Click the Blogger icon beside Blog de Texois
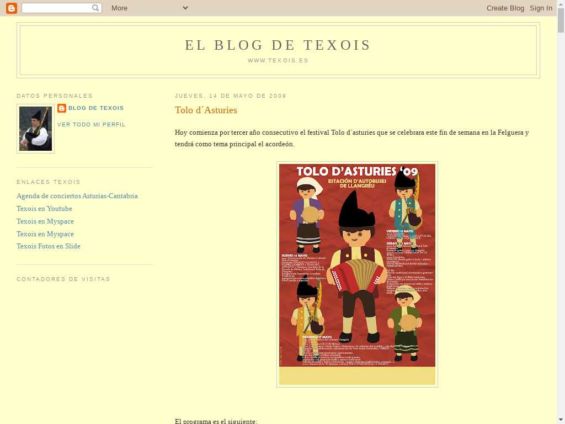 click(62, 108)
